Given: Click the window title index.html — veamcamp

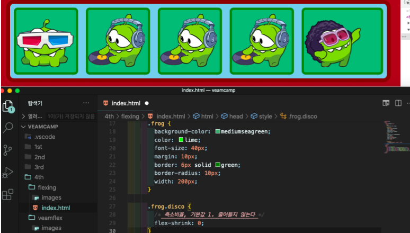Looking at the screenshot, I should (x=209, y=91).
